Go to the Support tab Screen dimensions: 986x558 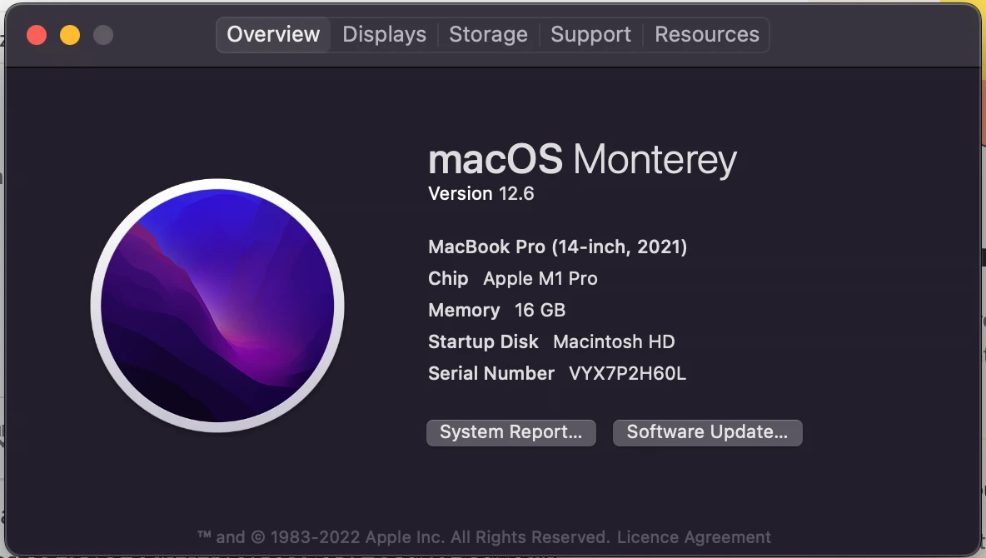coord(590,35)
